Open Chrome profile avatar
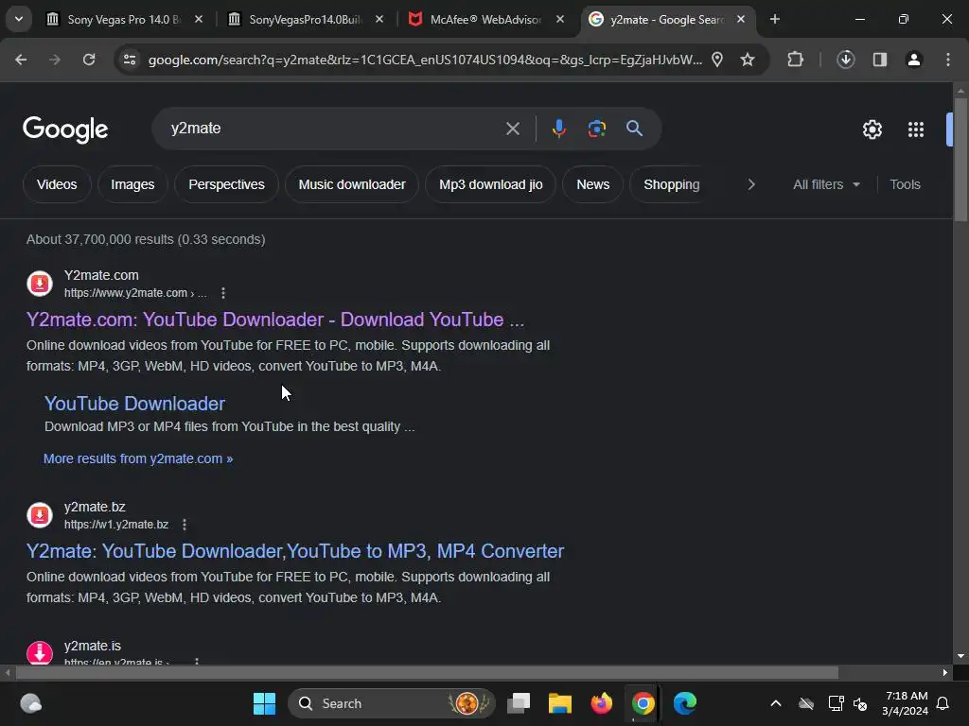 point(913,60)
